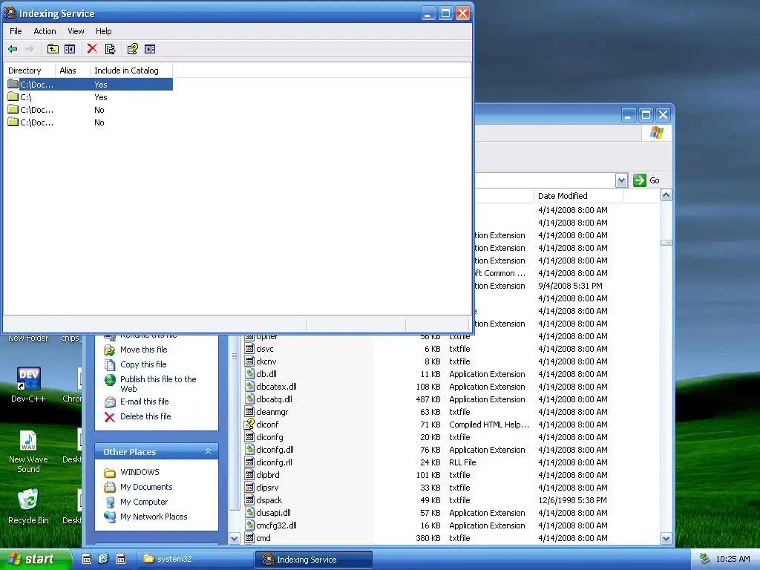The image size is (760, 570).
Task: Click the envelope icon beside E-mail this file
Action: pyautogui.click(x=110, y=402)
